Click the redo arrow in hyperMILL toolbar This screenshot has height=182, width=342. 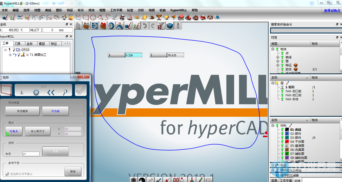[x=153, y=26]
